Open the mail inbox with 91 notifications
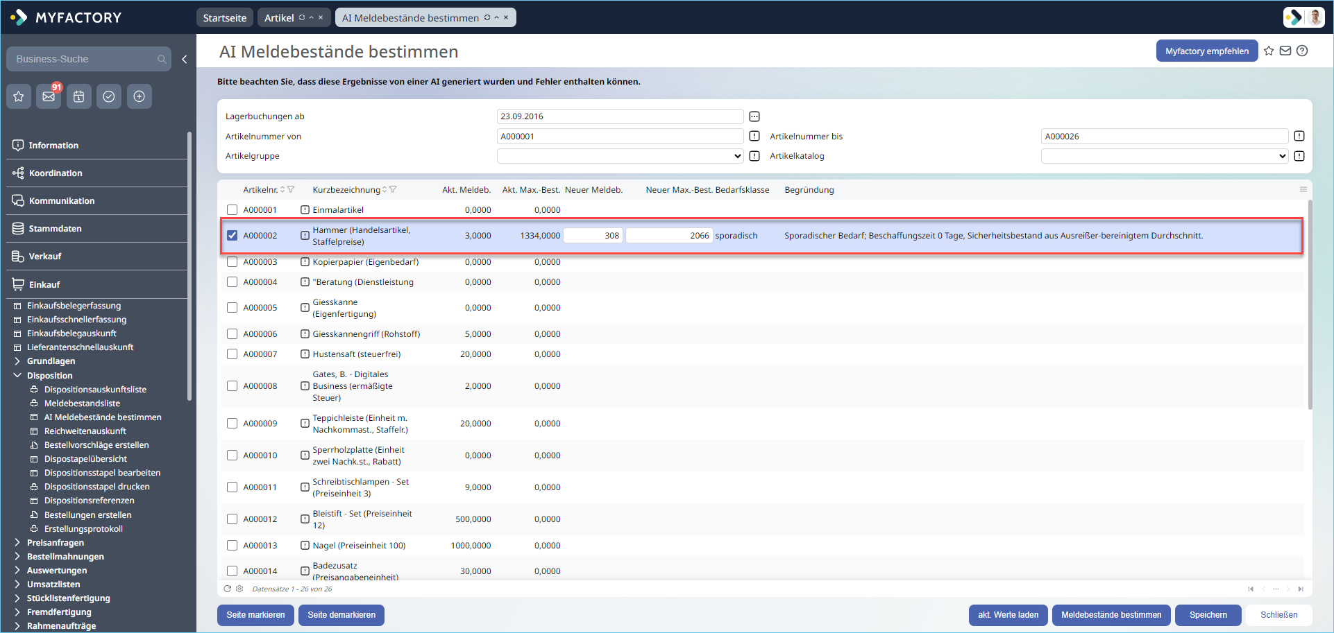Image resolution: width=1334 pixels, height=633 pixels. (x=49, y=96)
